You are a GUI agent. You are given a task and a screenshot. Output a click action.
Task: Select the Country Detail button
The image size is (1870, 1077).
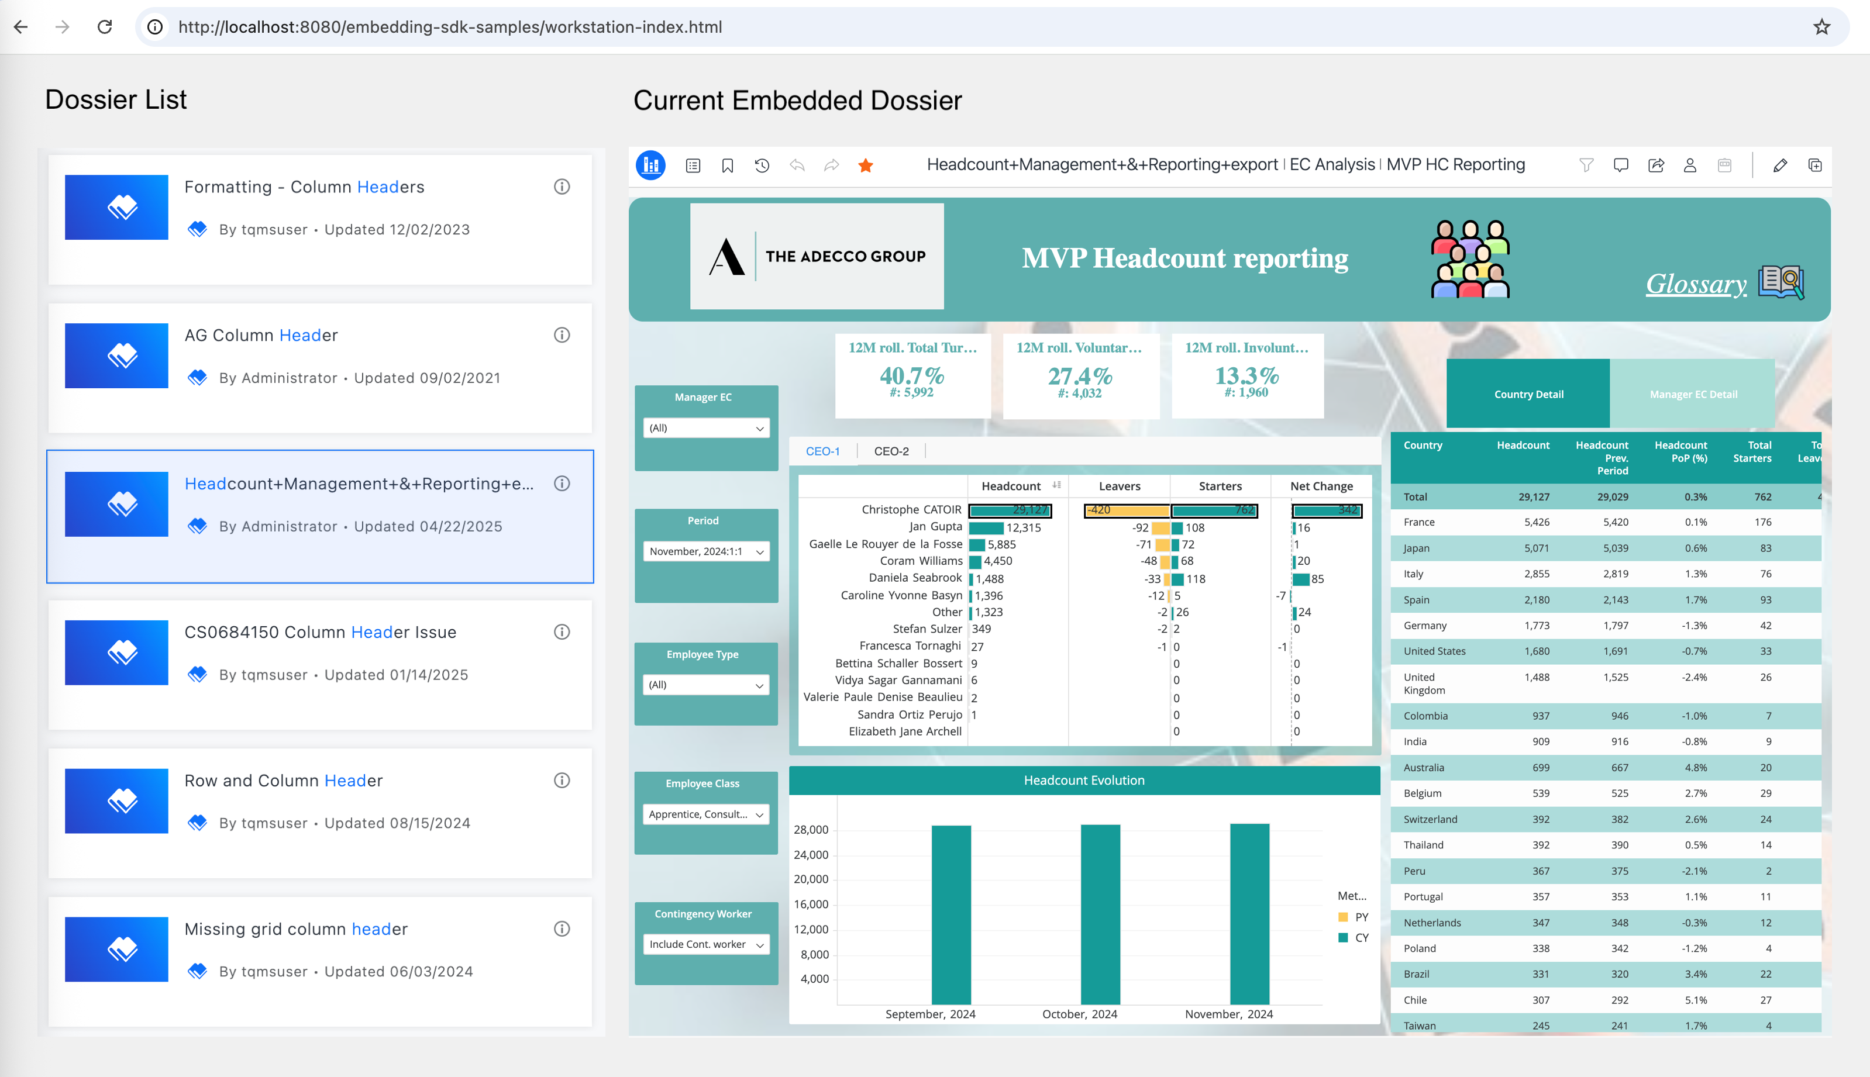[1528, 394]
